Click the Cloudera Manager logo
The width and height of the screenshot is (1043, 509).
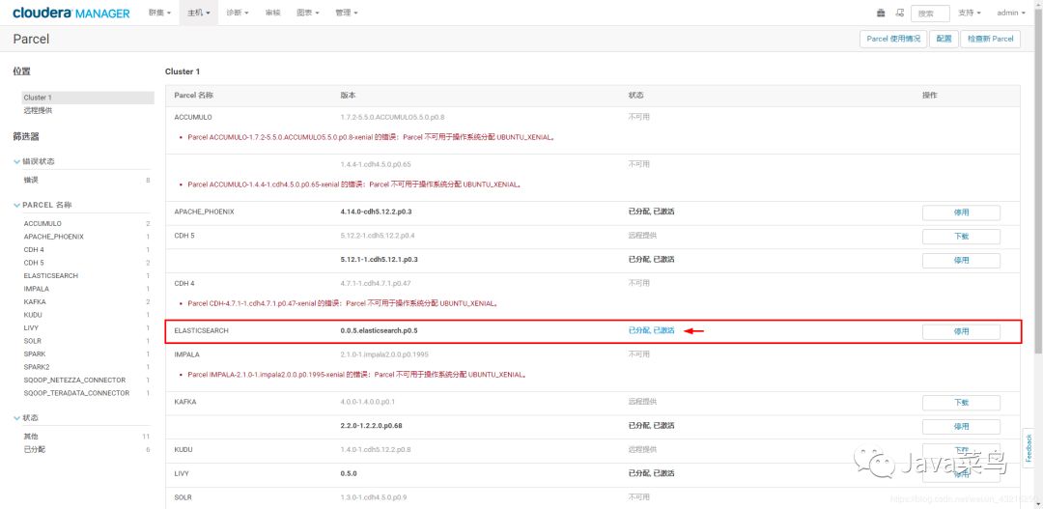71,13
